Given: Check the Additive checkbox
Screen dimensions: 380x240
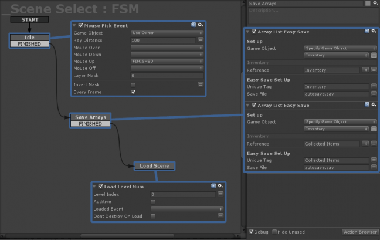Looking at the screenshot, I should [153, 202].
